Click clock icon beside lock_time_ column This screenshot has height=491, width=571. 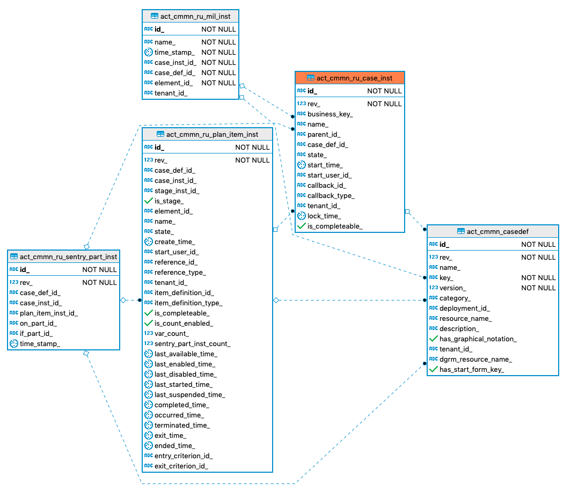[301, 216]
